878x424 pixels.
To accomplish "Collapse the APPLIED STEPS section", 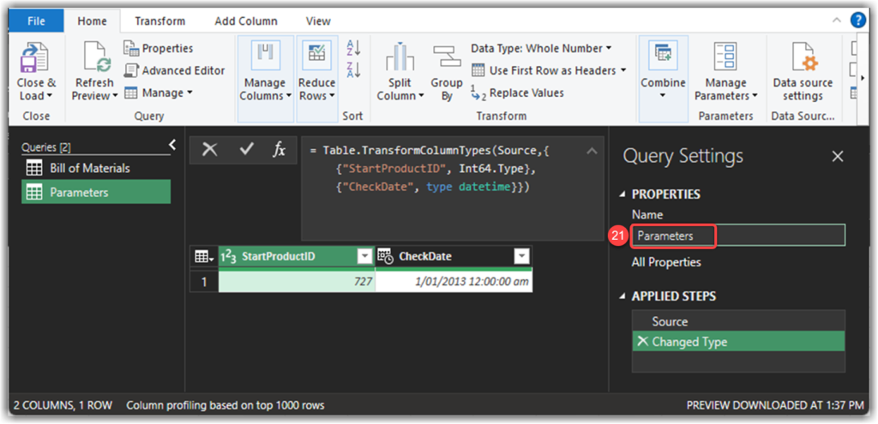I will (x=623, y=296).
